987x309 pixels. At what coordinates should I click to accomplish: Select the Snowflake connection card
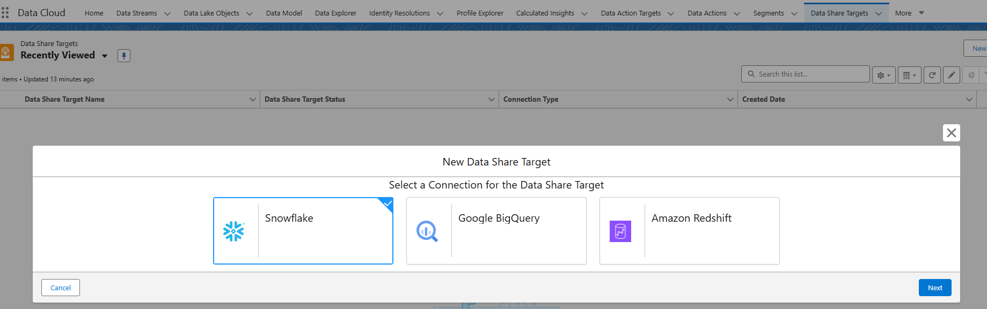pyautogui.click(x=303, y=231)
